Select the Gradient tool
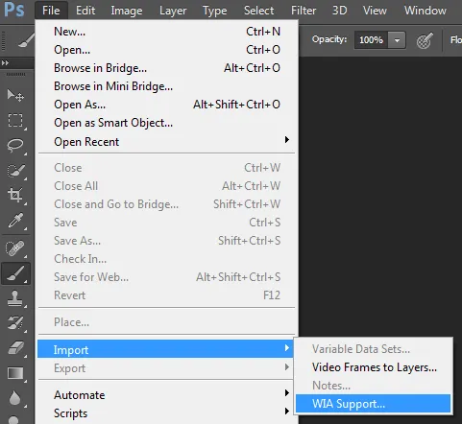 tap(15, 373)
